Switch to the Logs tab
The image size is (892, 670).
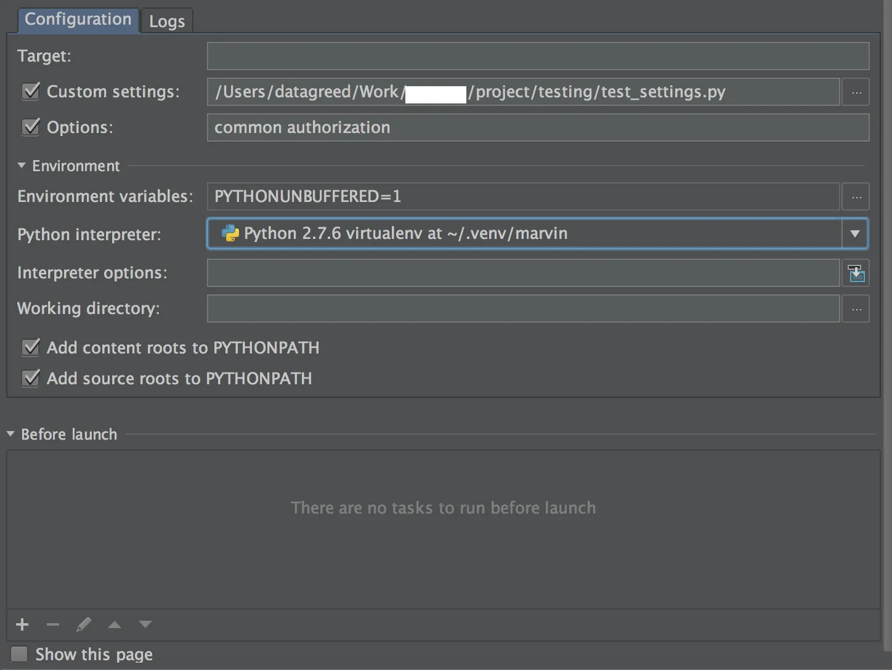pos(167,22)
